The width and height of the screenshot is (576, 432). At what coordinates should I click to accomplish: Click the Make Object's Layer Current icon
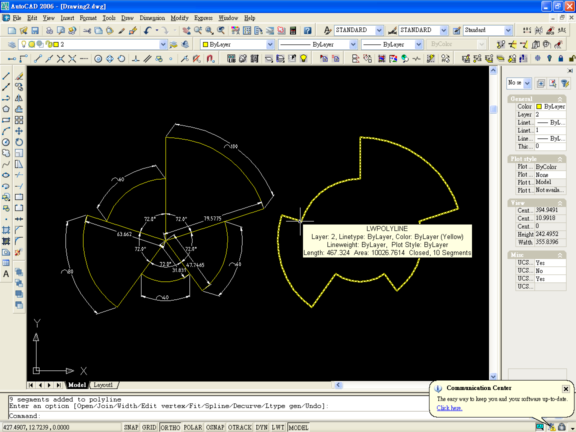coord(173,44)
